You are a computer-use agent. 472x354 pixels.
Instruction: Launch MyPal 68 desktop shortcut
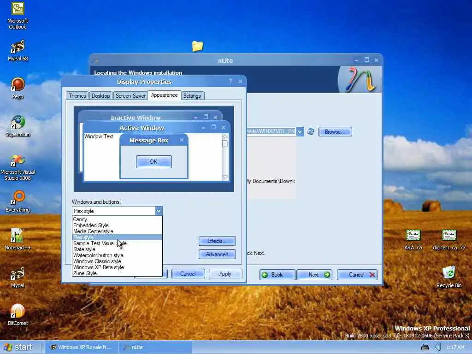(x=18, y=51)
